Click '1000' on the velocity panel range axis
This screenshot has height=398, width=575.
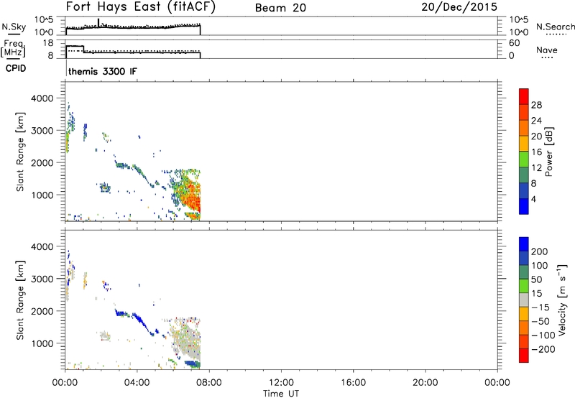click(42, 343)
